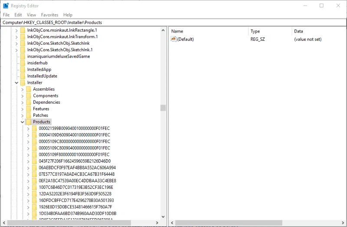Click the Dependencies folder icon

[28, 102]
